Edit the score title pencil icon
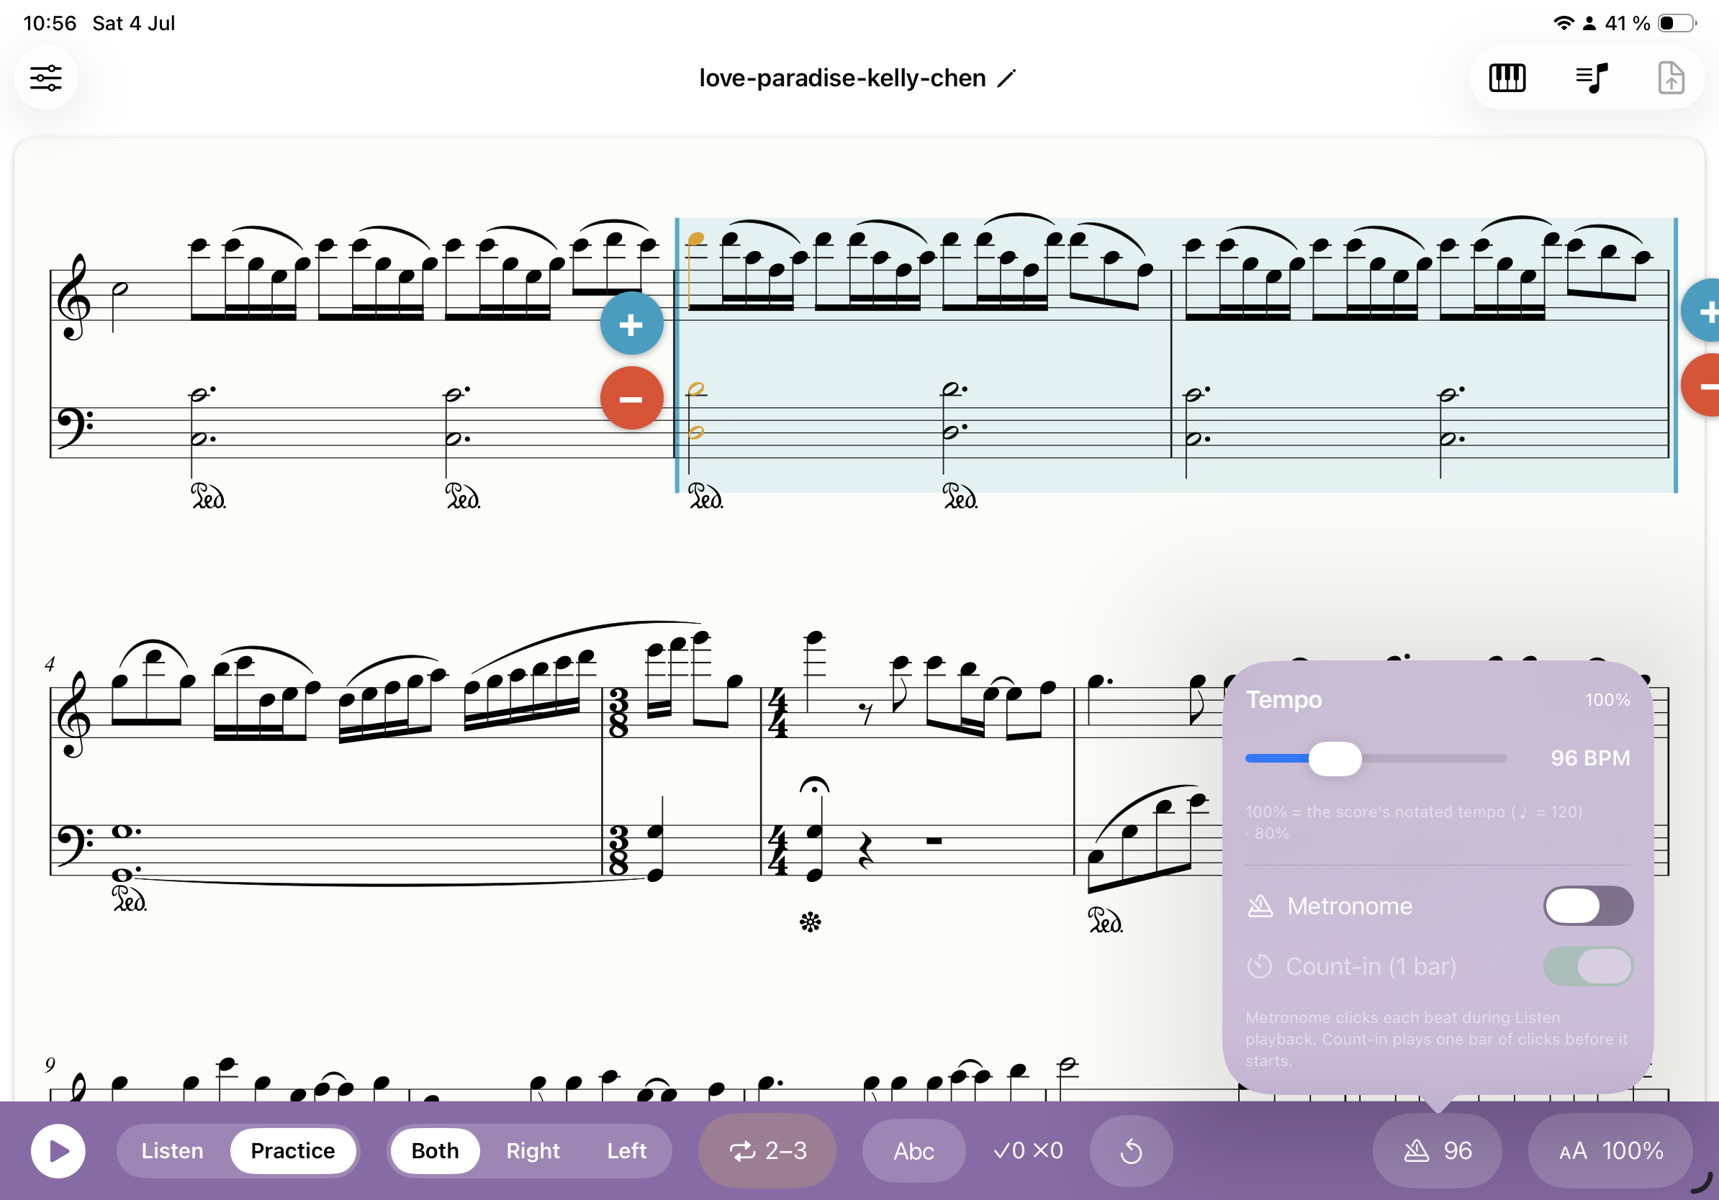Image resolution: width=1719 pixels, height=1200 pixels. click(x=1007, y=78)
